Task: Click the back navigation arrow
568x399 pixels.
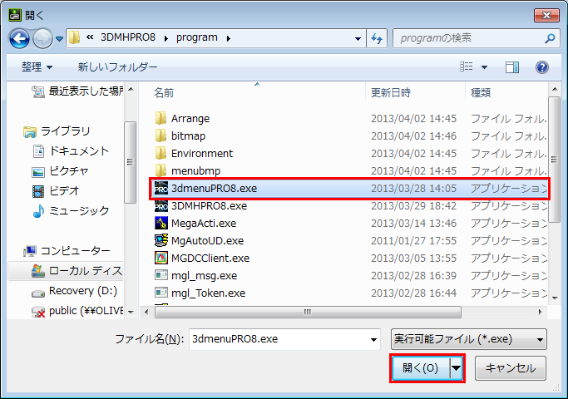Action: click(x=20, y=37)
